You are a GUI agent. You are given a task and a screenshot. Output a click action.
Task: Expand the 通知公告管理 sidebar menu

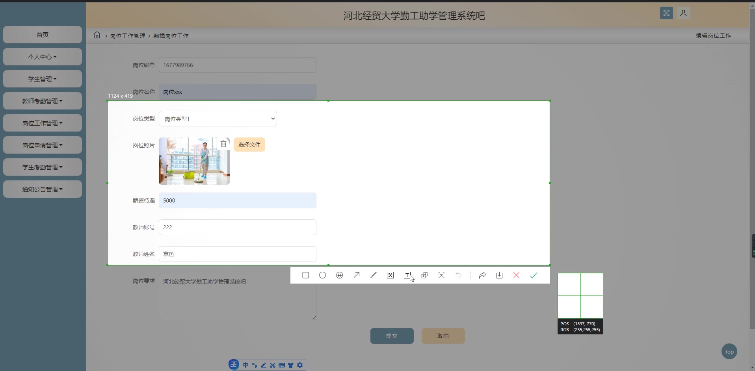(43, 189)
